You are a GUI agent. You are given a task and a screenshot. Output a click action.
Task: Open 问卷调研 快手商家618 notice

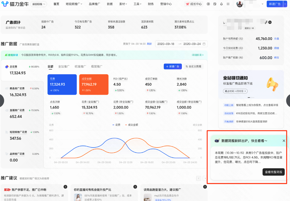pyautogui.click(x=245, y=122)
